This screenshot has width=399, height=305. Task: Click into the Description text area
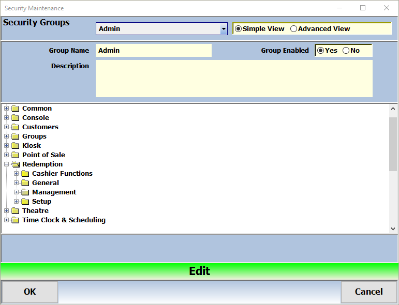pyautogui.click(x=234, y=79)
